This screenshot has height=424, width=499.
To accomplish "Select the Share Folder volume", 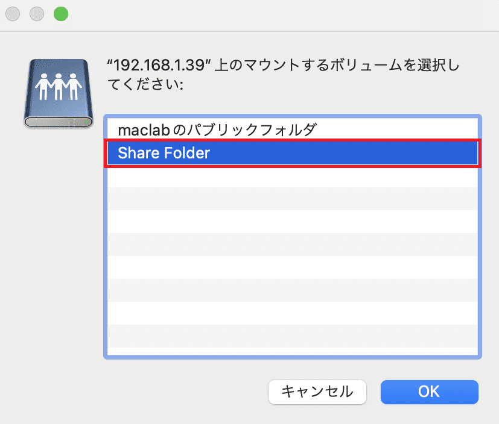I will (x=293, y=153).
